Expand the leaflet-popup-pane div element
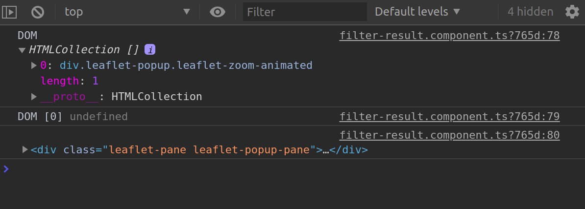 click(x=25, y=149)
